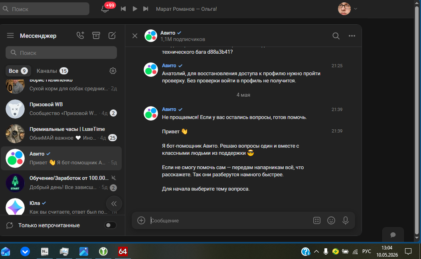421x259 pixels.
Task: Focus the top global Поиск field
Action: (x=45, y=9)
